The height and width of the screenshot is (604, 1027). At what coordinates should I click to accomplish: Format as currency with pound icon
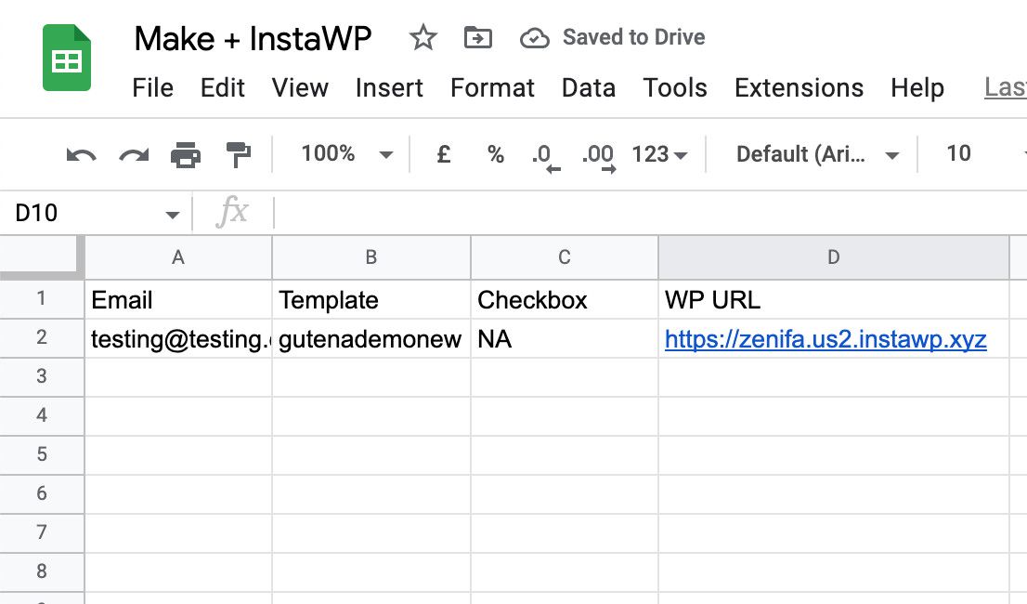pyautogui.click(x=444, y=154)
